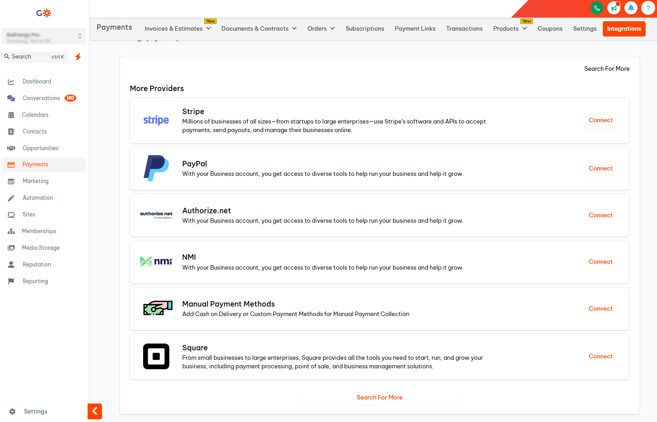Click the Automation icon in sidebar

[x=11, y=198]
